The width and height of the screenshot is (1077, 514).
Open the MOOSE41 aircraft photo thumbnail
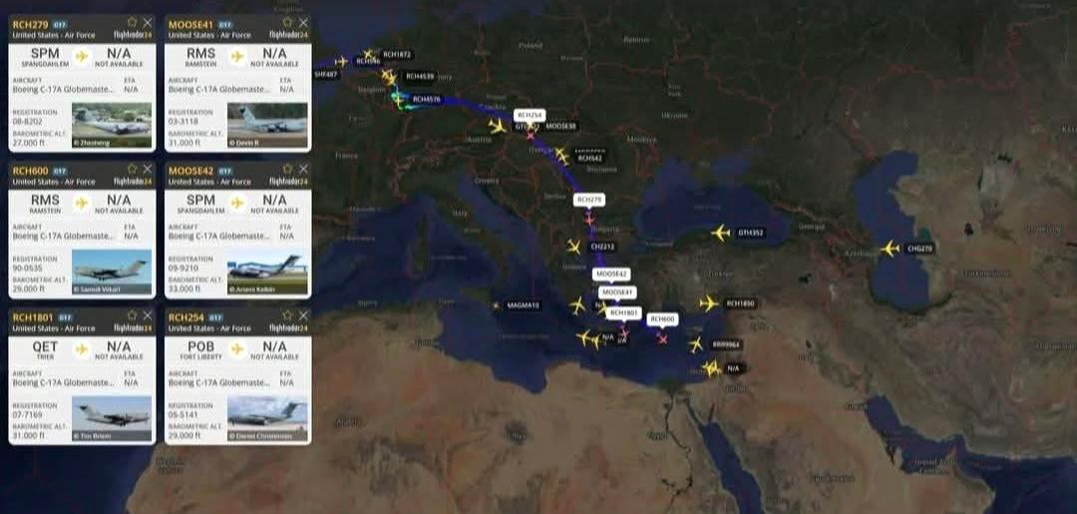267,125
